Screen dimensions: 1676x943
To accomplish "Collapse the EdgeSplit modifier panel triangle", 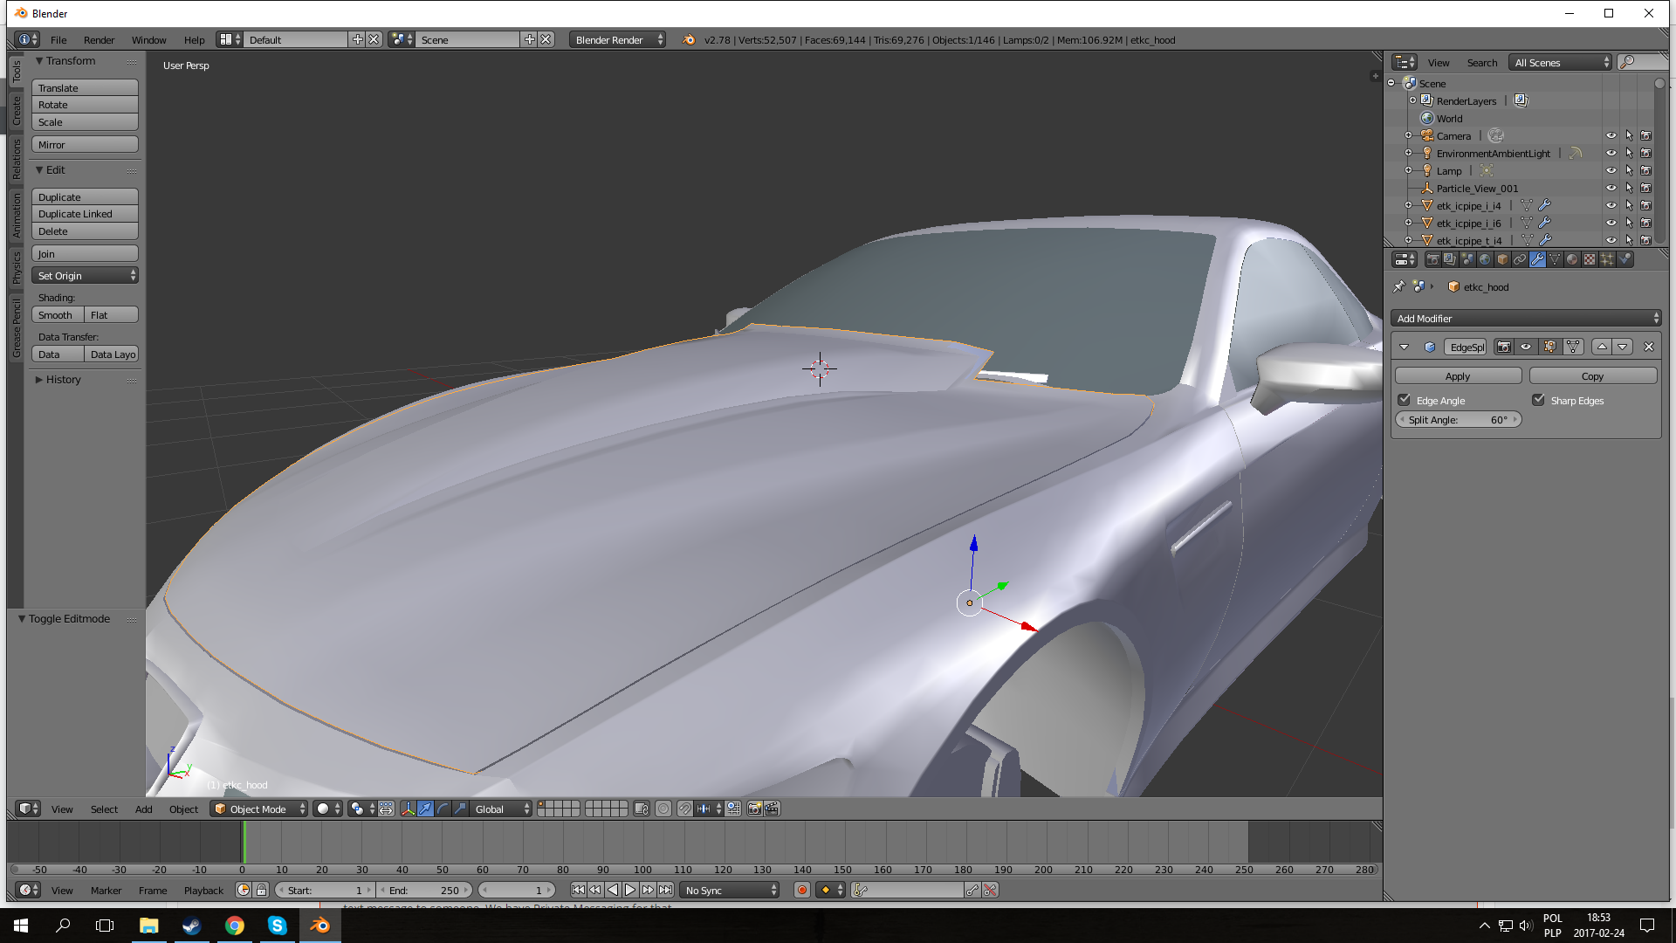I will click(1404, 347).
